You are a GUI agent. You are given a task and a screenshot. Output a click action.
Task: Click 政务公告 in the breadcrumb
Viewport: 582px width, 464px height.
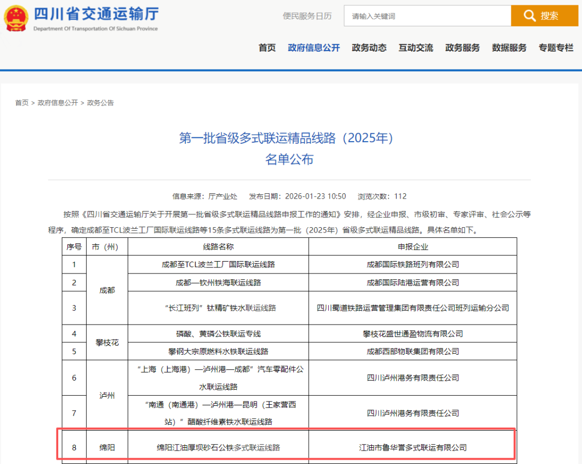[100, 103]
